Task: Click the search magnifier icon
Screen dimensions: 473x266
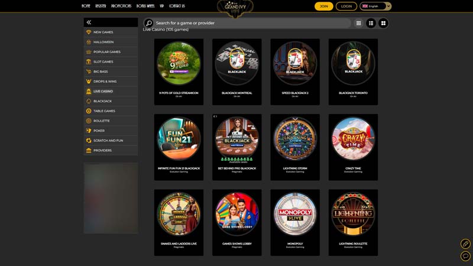Action: pyautogui.click(x=149, y=23)
